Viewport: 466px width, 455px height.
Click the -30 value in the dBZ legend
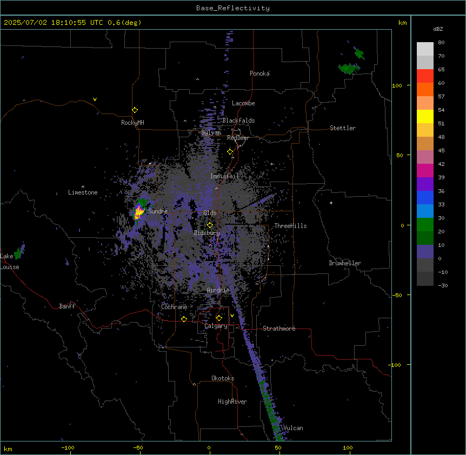point(443,285)
